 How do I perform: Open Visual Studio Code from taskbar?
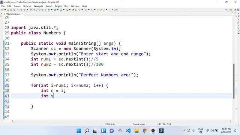tap(128, 131)
